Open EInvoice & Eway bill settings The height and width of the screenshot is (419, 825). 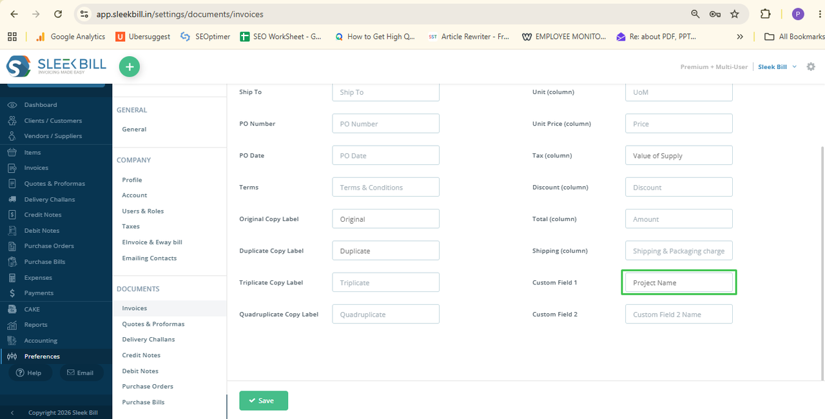pos(152,242)
